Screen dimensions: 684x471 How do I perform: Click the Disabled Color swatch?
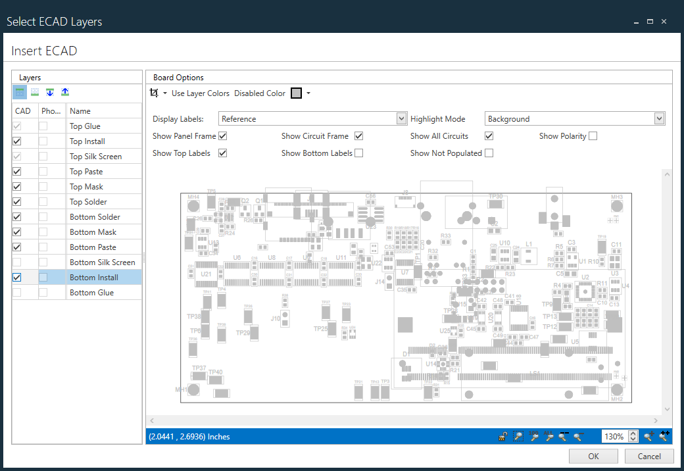click(296, 93)
